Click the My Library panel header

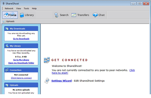point(21,46)
